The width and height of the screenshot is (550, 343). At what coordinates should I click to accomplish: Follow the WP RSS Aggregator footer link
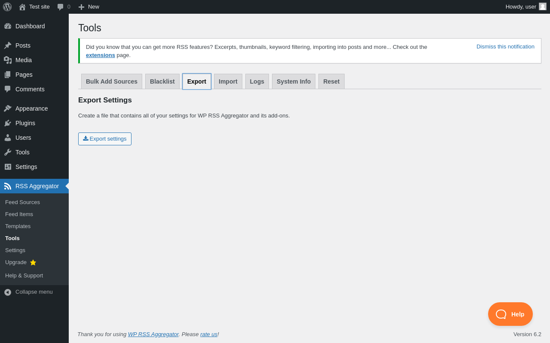coord(153,334)
